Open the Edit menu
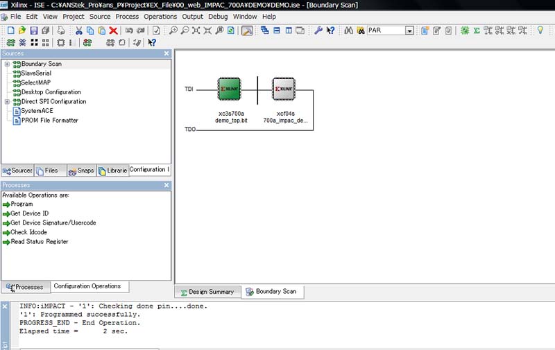555x350 pixels. tap(31, 17)
